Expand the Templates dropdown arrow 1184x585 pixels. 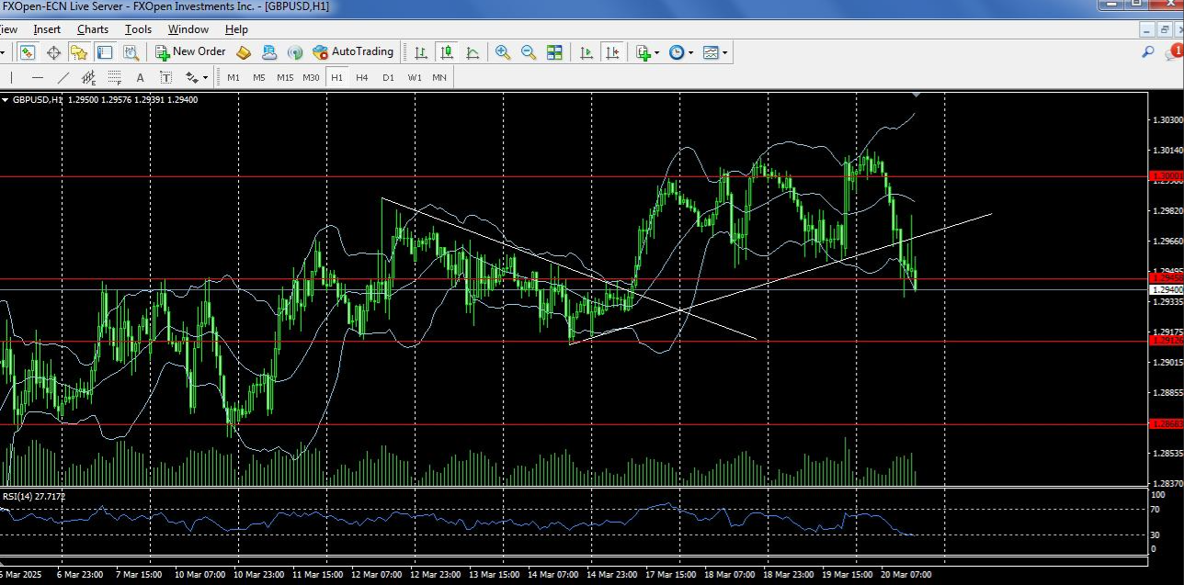click(x=724, y=52)
